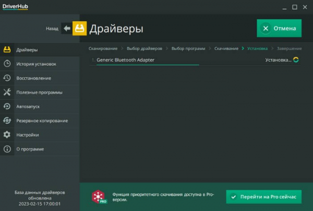Click the DriverHub logo
Image resolution: width=313 pixels, height=211 pixels.
pos(15,7)
